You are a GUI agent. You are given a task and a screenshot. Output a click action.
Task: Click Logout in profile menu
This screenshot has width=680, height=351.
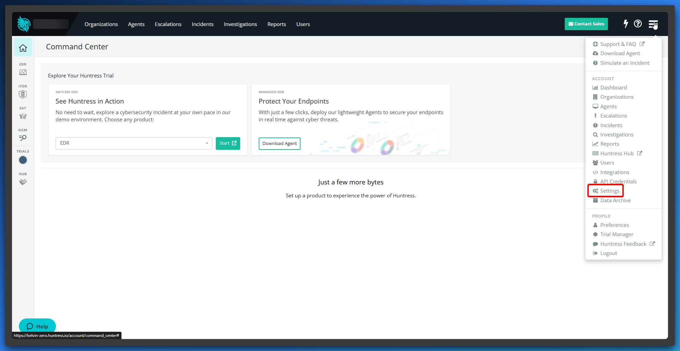pyautogui.click(x=605, y=253)
